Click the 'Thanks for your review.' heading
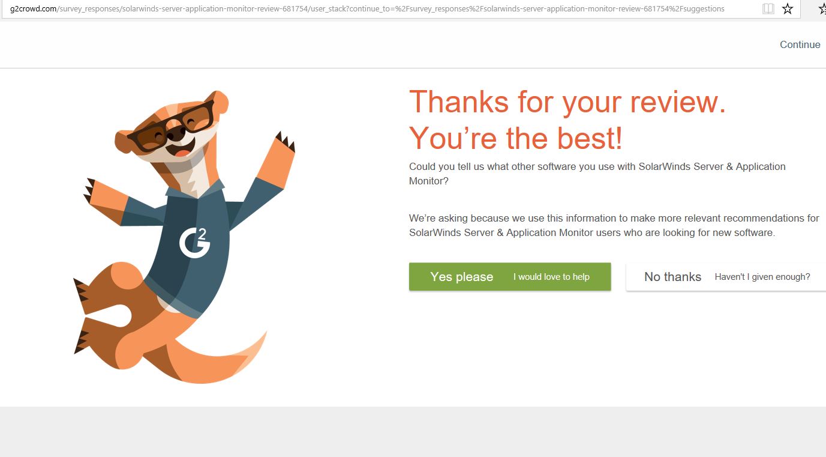The height and width of the screenshot is (457, 826). (x=567, y=101)
